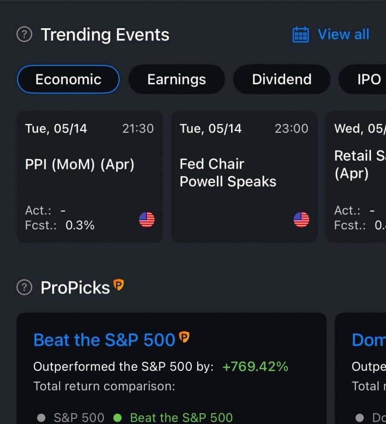
Task: Open the PPI (MoM) (Apr) event card
Action: coord(89,177)
